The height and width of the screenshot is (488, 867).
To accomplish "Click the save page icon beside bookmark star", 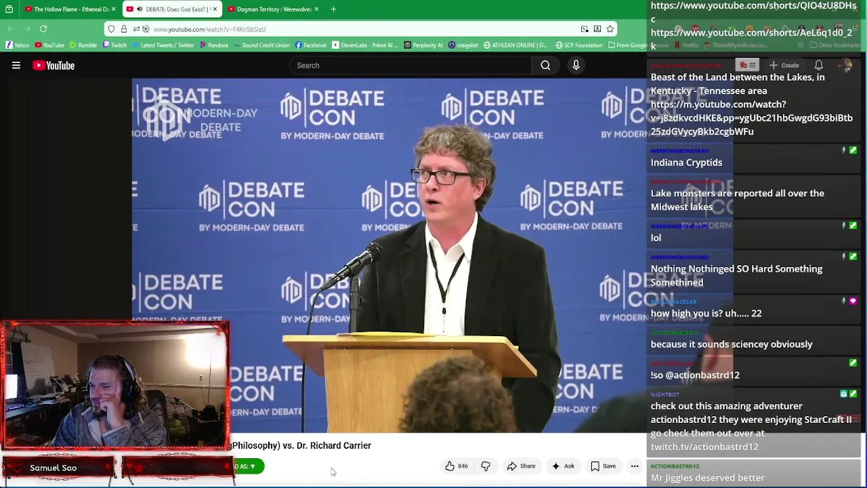I will pos(597,29).
